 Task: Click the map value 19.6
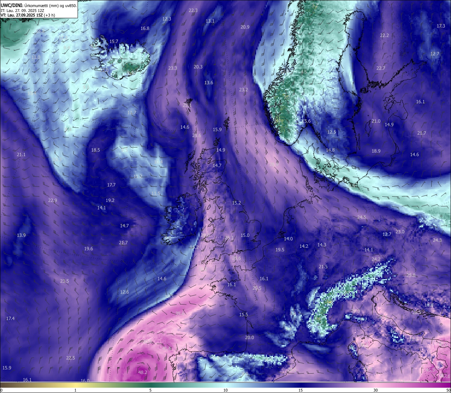point(88,249)
